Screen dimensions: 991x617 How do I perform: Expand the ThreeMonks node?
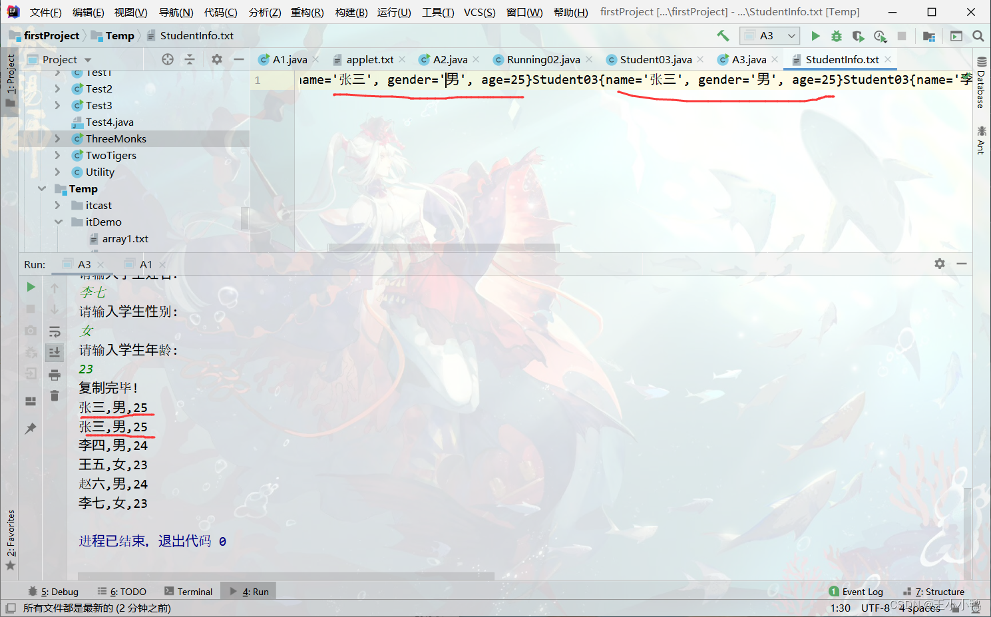pos(57,138)
